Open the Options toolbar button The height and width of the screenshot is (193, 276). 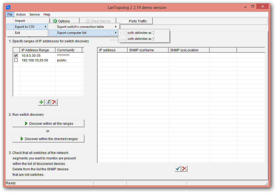(64, 21)
